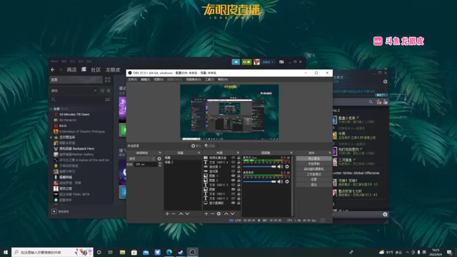Click the add scene plus icon in OBS
The height and width of the screenshot is (257, 457).
pos(167,214)
